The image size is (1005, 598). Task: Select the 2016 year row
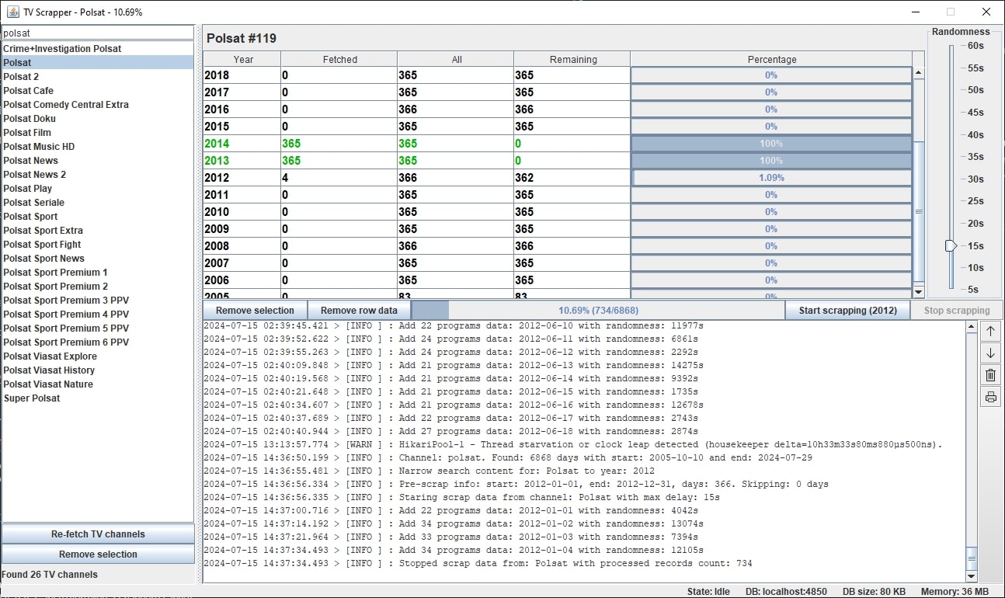558,110
